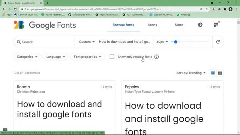Open the Poppins font card
The image size is (240, 135).
172,107
